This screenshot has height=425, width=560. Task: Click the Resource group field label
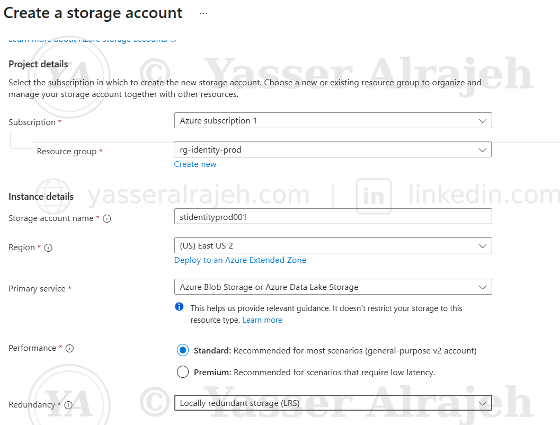[67, 152]
